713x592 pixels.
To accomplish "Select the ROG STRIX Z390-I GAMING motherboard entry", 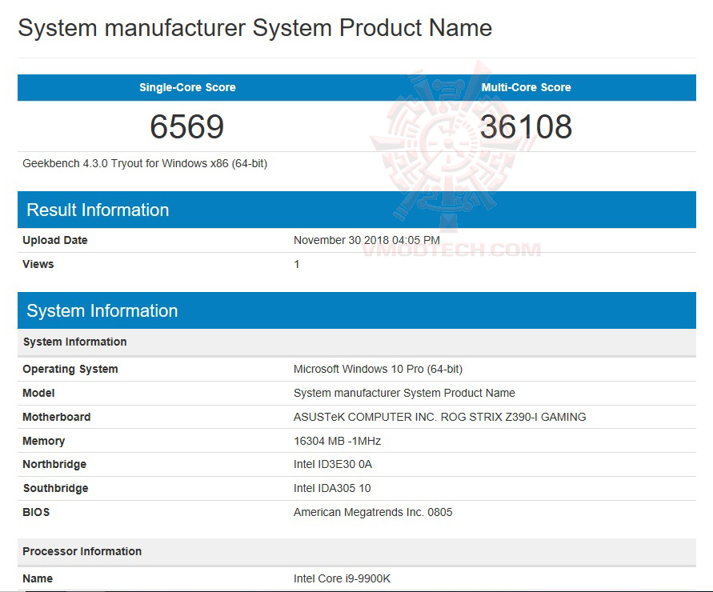I will (x=440, y=417).
